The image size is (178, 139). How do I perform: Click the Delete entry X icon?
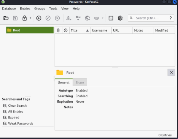(x=57, y=18)
